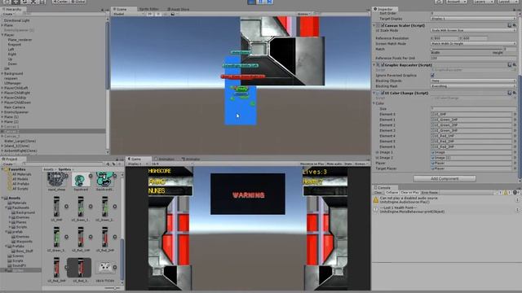The height and width of the screenshot is (293, 522).
Task: Switch to the Asset Store tab
Action: pos(178,9)
